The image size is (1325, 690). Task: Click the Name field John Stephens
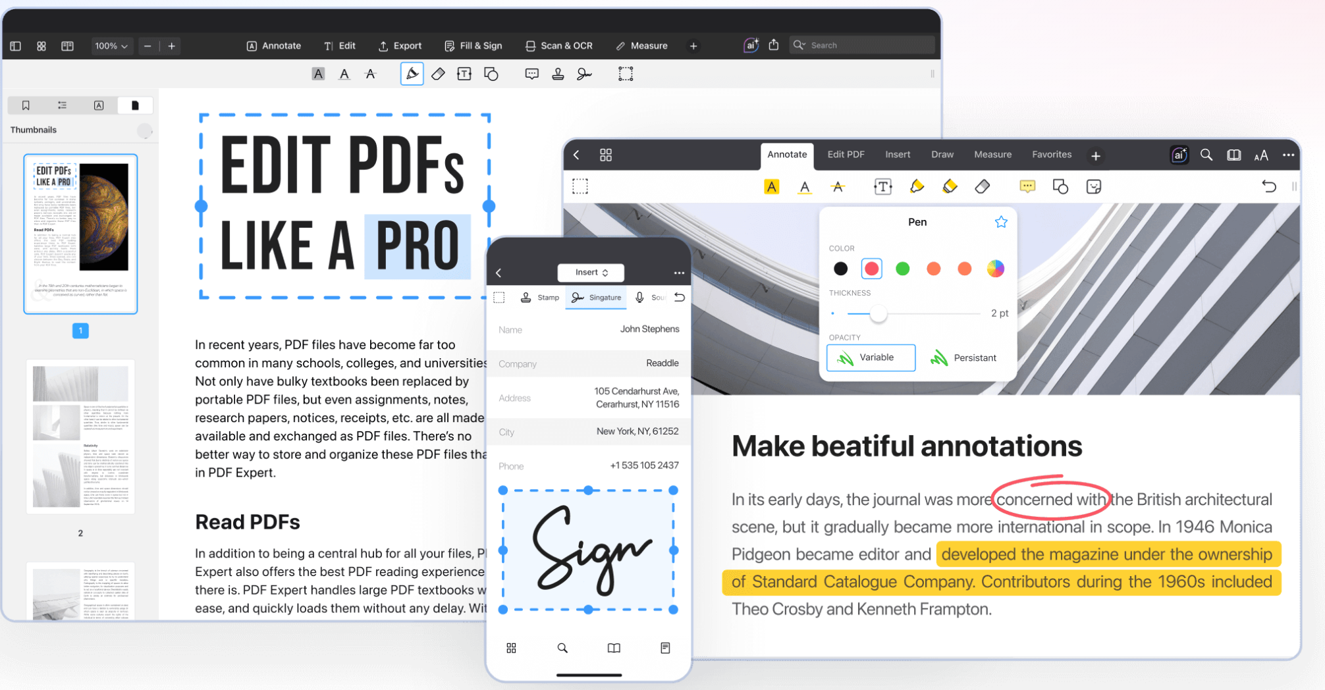[589, 329]
